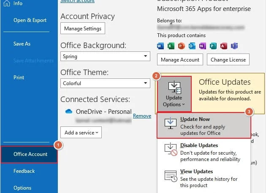Viewport: 266px width, 193px height.
Task: Click the Connected Services heading
Action: point(95,99)
